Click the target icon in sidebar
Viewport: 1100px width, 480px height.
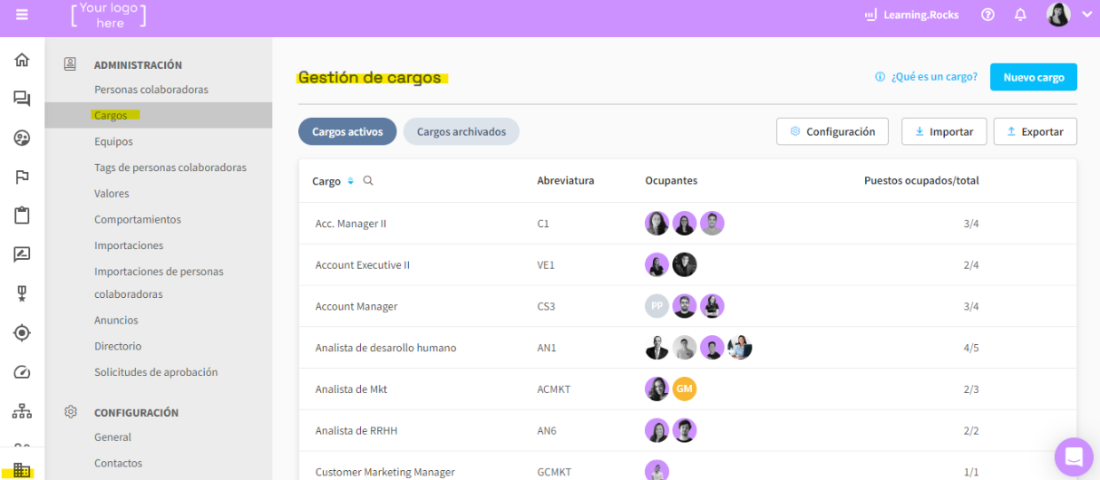22,333
